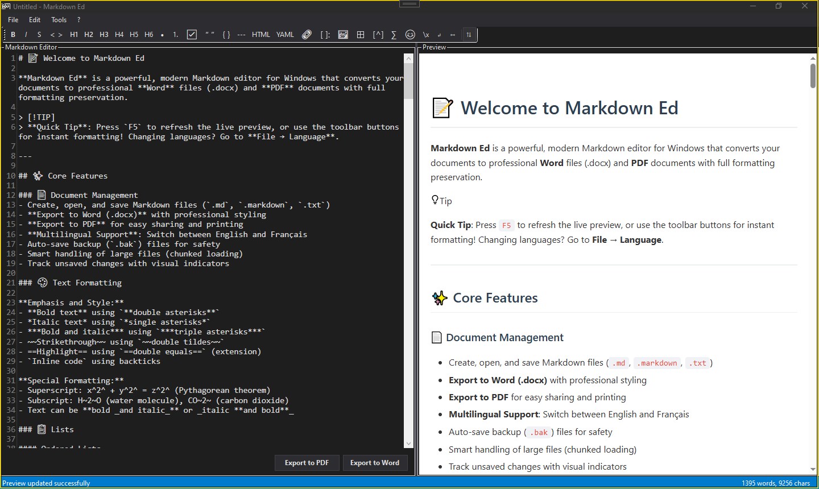Insert a blockquote with the quotes button
Image resolution: width=819 pixels, height=489 pixels.
pyautogui.click(x=210, y=35)
